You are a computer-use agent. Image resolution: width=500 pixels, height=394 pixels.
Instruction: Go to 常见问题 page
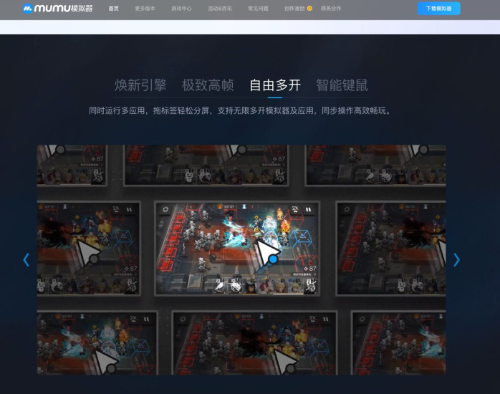coord(258,9)
